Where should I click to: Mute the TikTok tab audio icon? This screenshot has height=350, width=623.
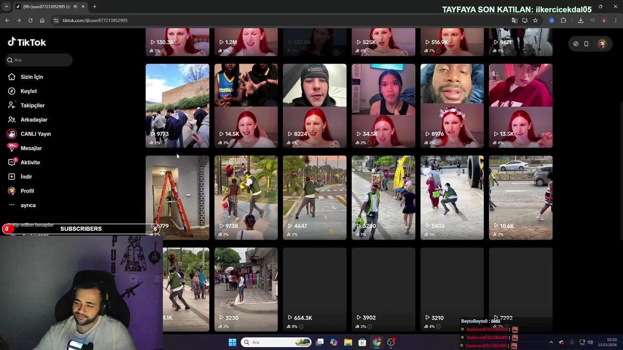pyautogui.click(x=75, y=6)
